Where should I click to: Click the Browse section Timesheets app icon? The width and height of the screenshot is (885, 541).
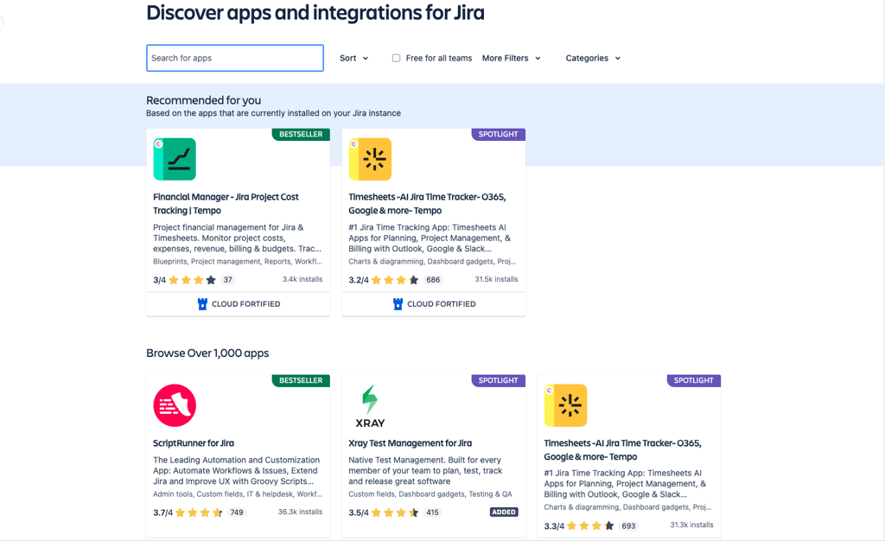[x=565, y=405]
